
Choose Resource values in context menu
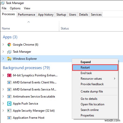point(95,79)
